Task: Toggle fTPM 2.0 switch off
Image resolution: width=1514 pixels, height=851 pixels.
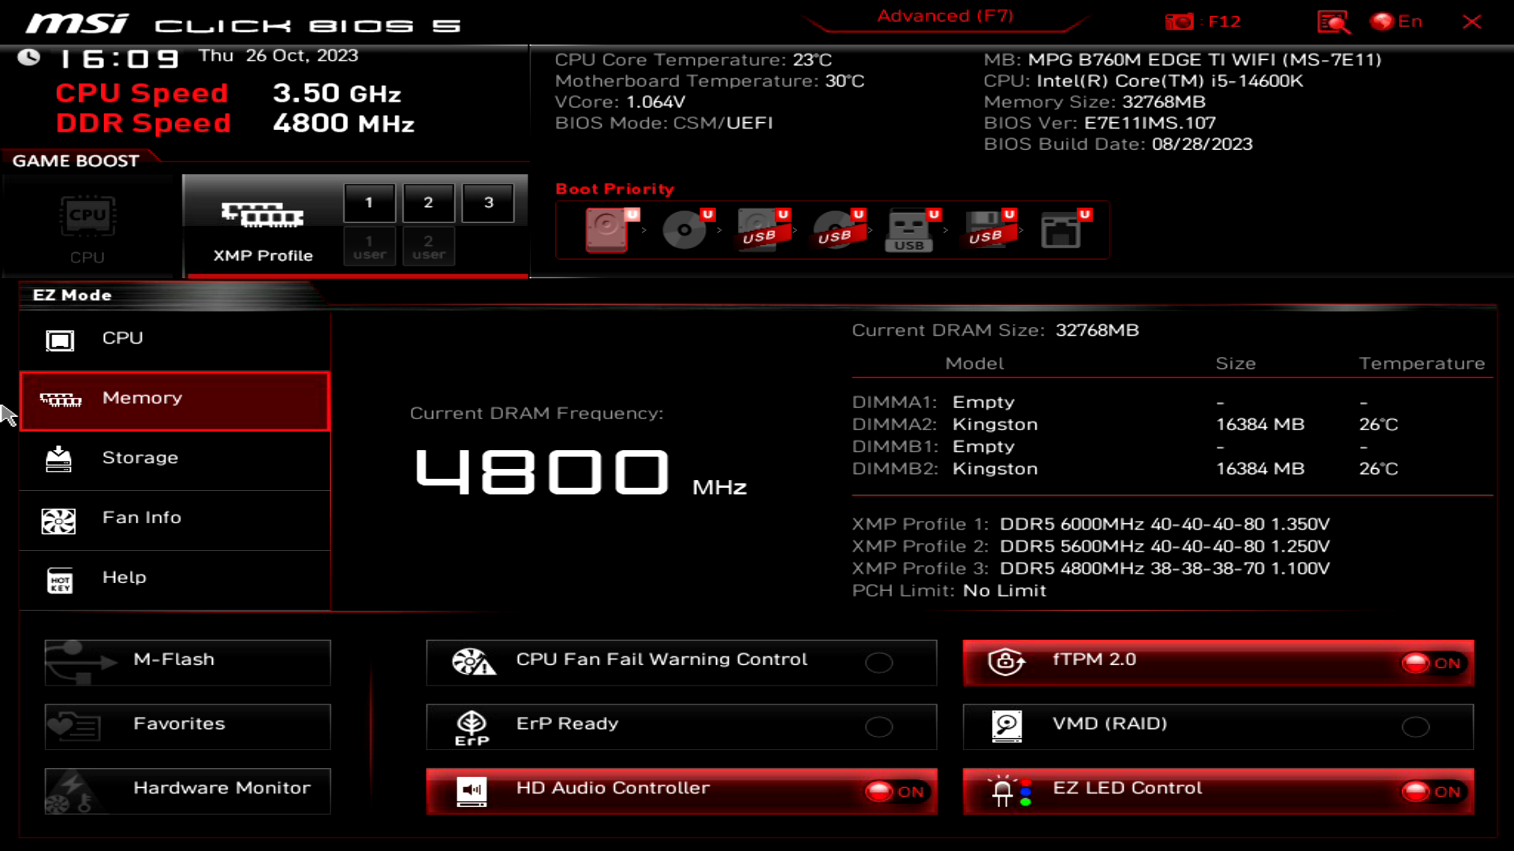Action: [x=1431, y=663]
